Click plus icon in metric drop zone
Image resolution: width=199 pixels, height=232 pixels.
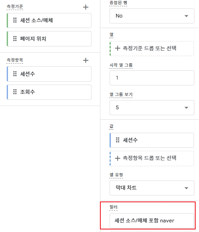coord(118,158)
